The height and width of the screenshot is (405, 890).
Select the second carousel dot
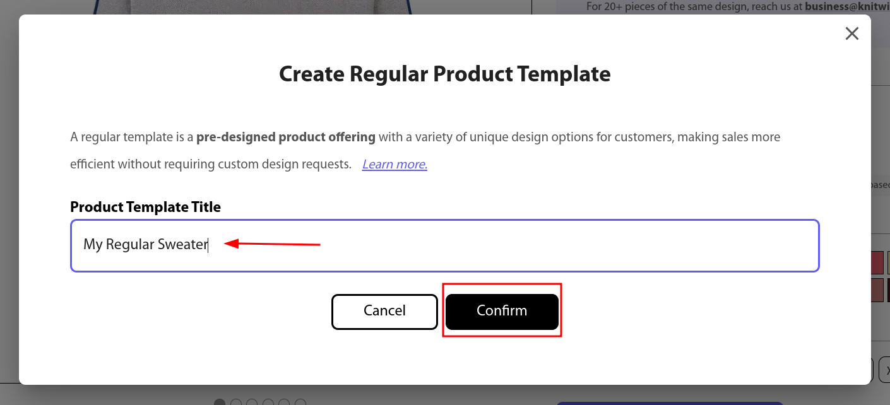click(x=236, y=402)
